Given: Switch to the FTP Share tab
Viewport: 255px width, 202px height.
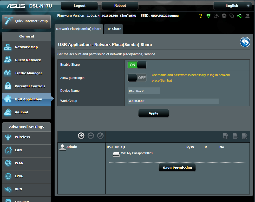Looking at the screenshot, I should pos(113,29).
